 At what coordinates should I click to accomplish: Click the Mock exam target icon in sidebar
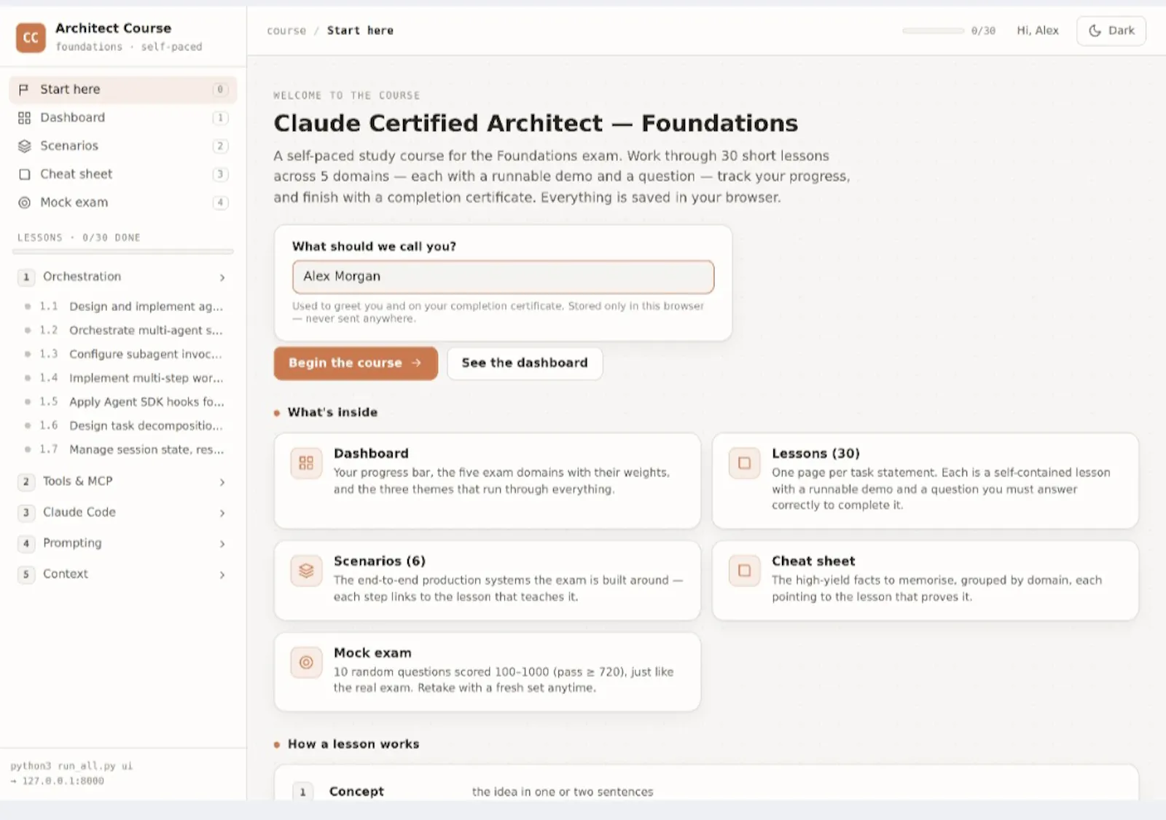(24, 202)
